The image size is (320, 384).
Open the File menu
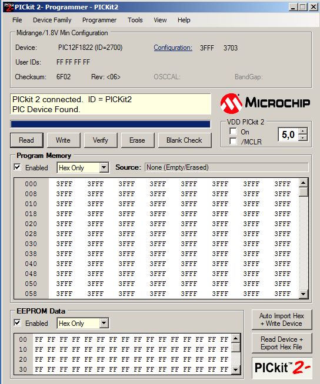(17, 20)
